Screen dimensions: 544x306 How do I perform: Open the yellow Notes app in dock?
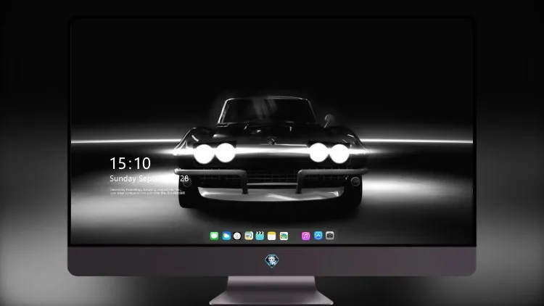tap(272, 236)
